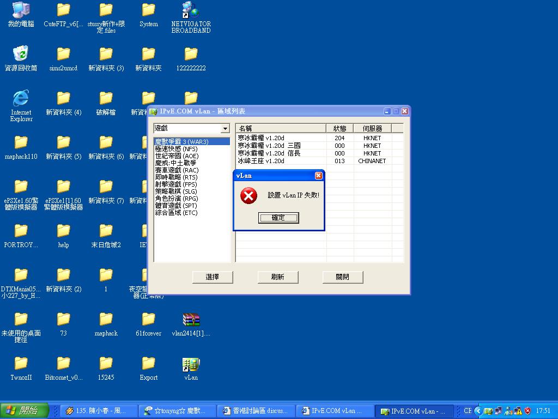This screenshot has width=558, height=419.
Task: Open the maphack folder icon
Action: pyautogui.click(x=106, y=321)
